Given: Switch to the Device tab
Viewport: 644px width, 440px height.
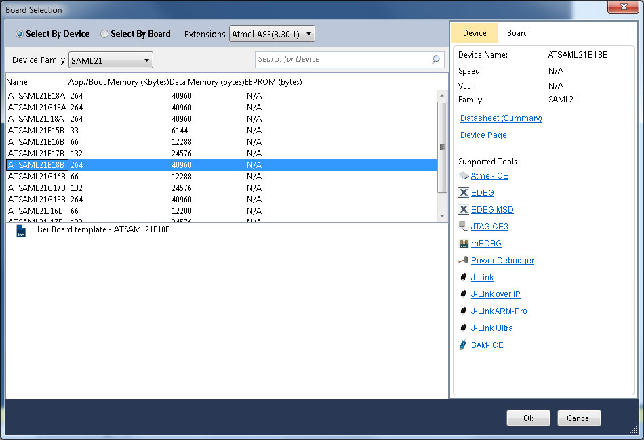Looking at the screenshot, I should (x=475, y=33).
